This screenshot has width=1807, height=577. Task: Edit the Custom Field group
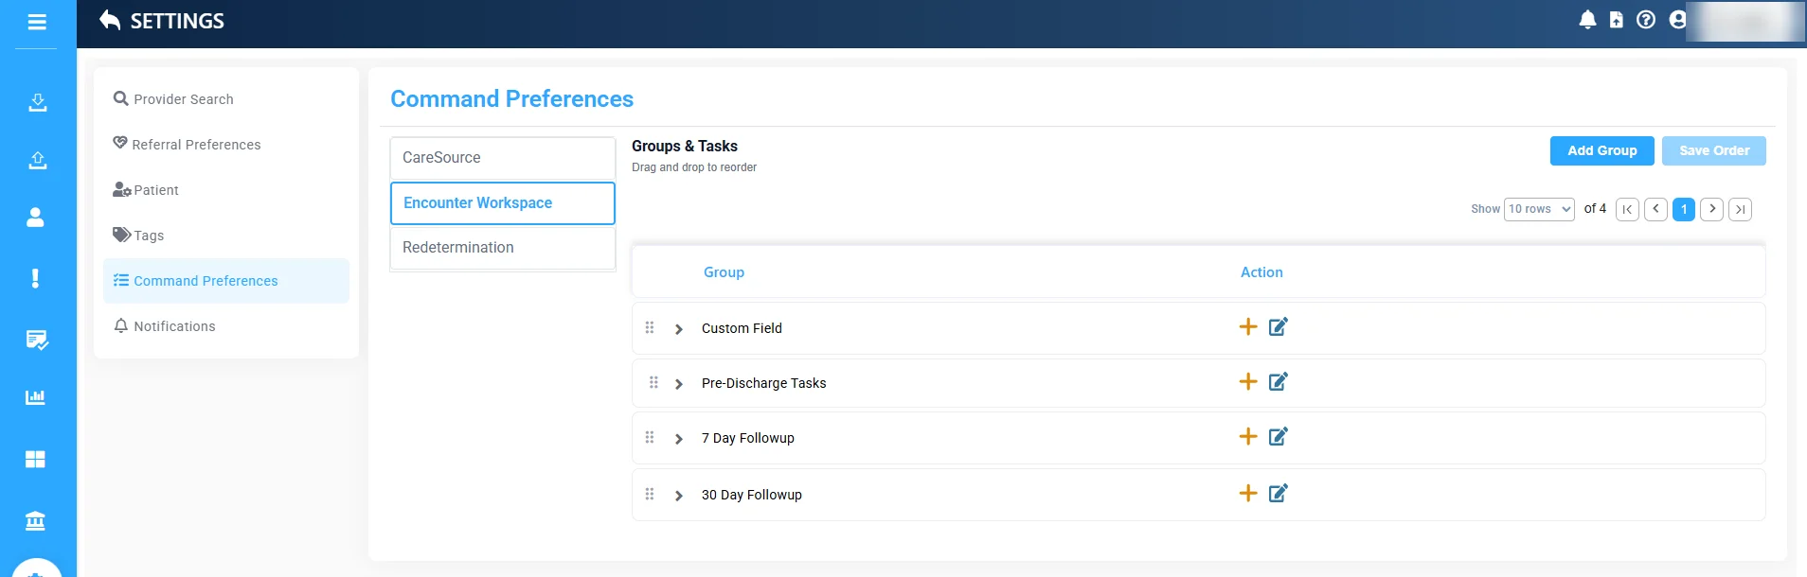tap(1279, 326)
